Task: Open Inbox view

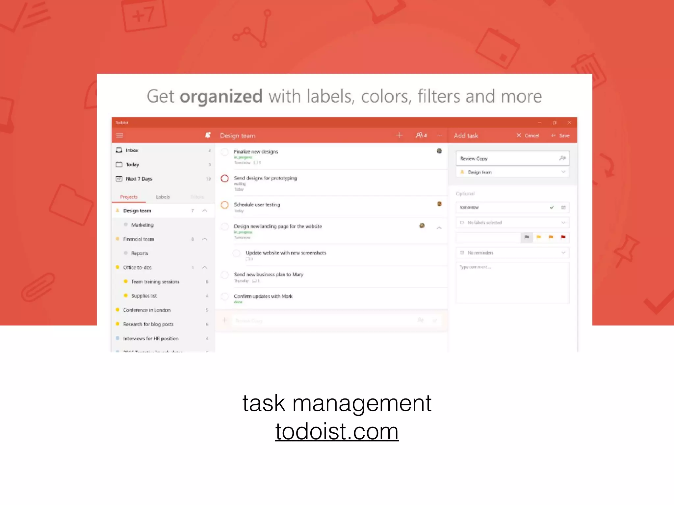Action: tap(163, 150)
